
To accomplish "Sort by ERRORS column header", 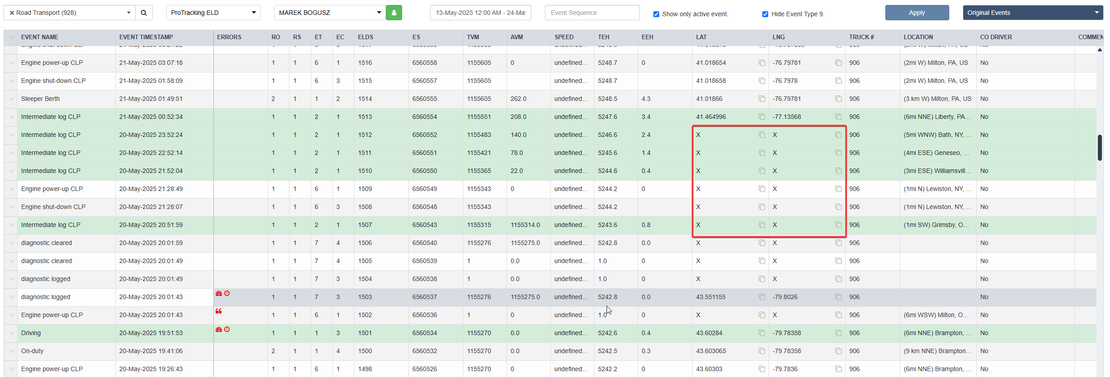I will 229,37.
